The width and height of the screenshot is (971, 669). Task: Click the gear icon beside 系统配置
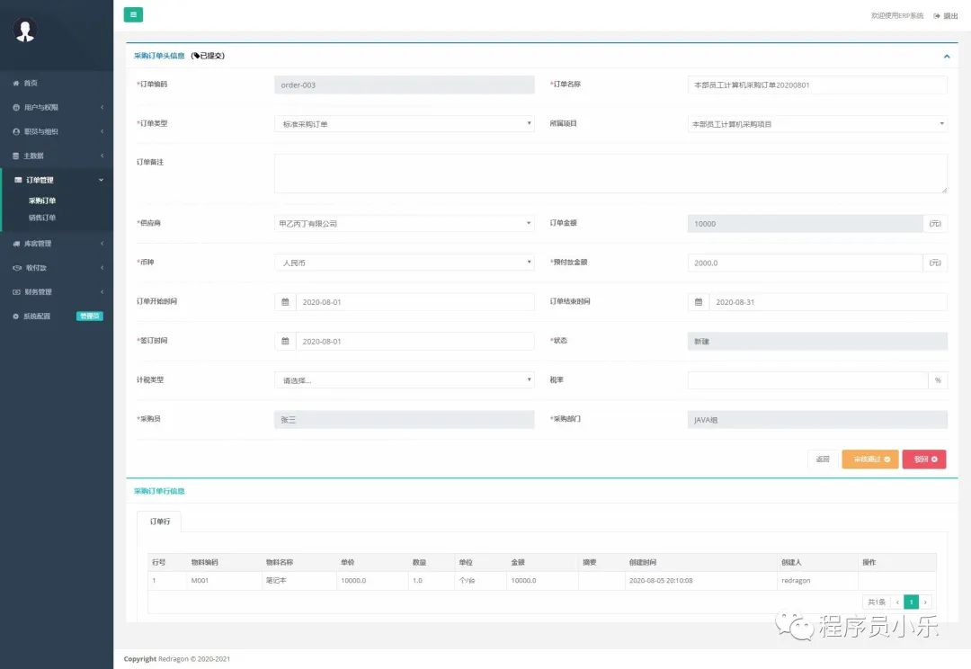(16, 316)
